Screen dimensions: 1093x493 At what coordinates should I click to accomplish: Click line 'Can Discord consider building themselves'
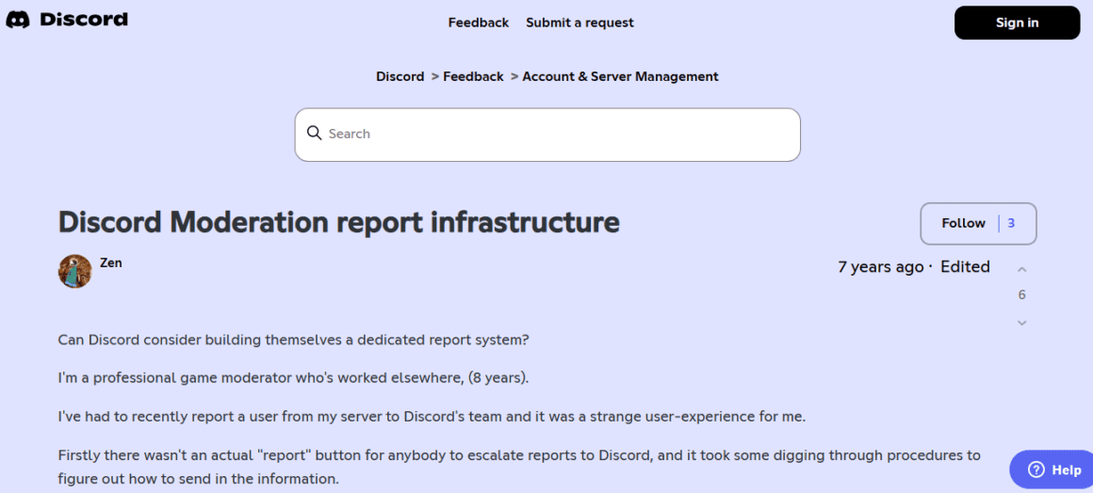(x=293, y=341)
